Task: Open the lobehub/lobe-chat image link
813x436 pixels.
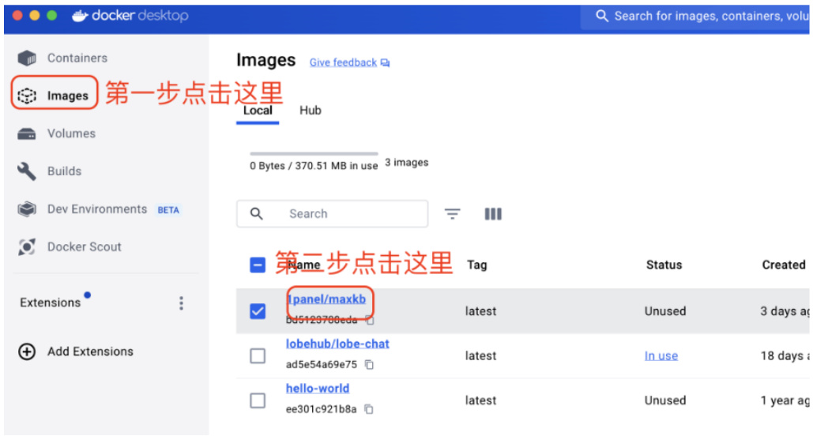Action: [x=337, y=344]
